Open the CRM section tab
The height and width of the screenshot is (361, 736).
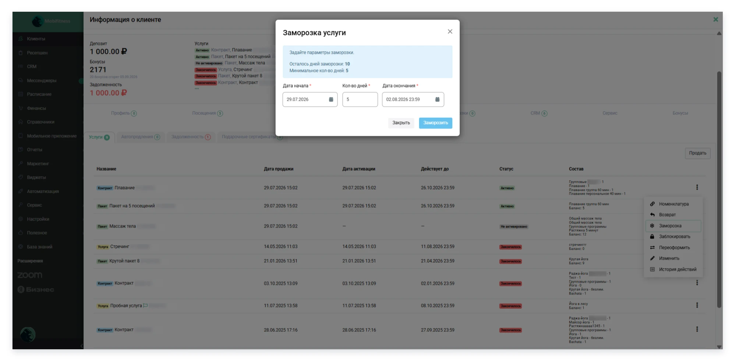click(x=539, y=113)
